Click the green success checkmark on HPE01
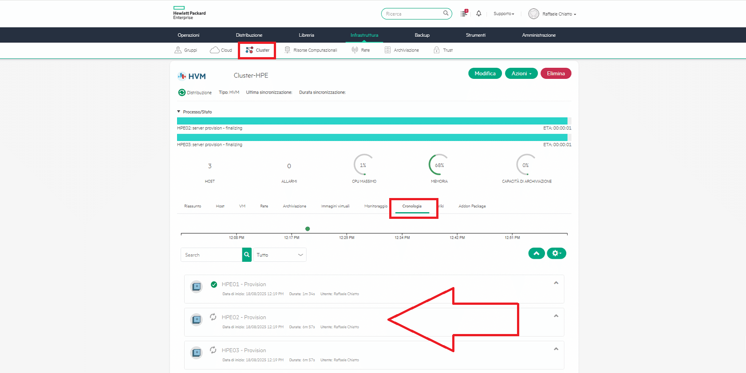 tap(214, 284)
